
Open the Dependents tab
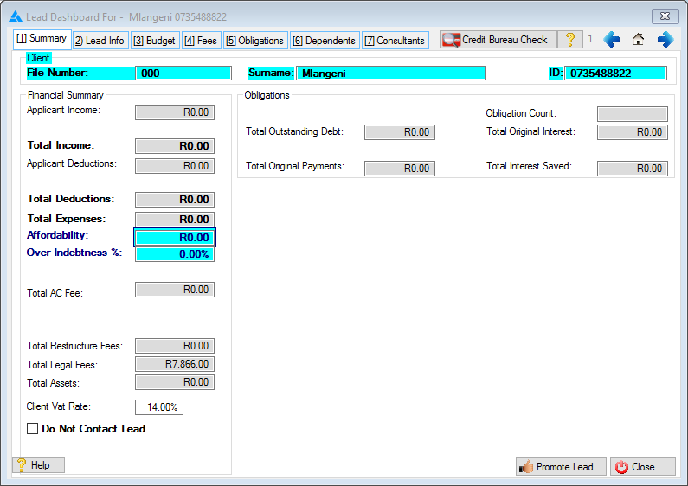324,41
